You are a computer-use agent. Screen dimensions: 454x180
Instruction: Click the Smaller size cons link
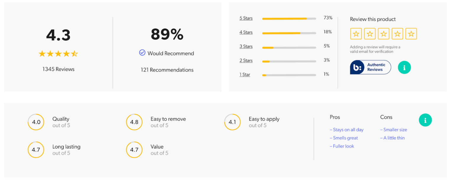[393, 129]
